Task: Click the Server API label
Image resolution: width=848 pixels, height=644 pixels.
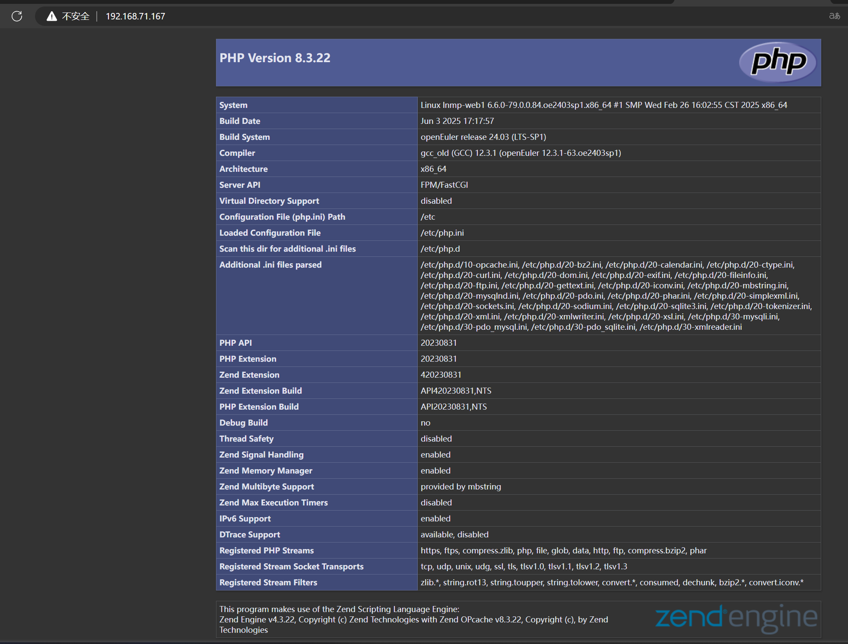Action: (240, 185)
